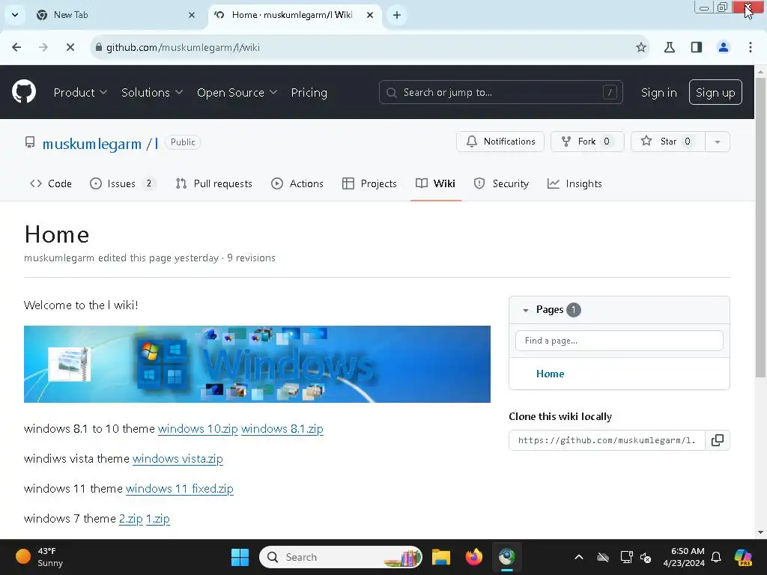The height and width of the screenshot is (575, 767).
Task: Expand the Open Source menu
Action: tap(237, 92)
